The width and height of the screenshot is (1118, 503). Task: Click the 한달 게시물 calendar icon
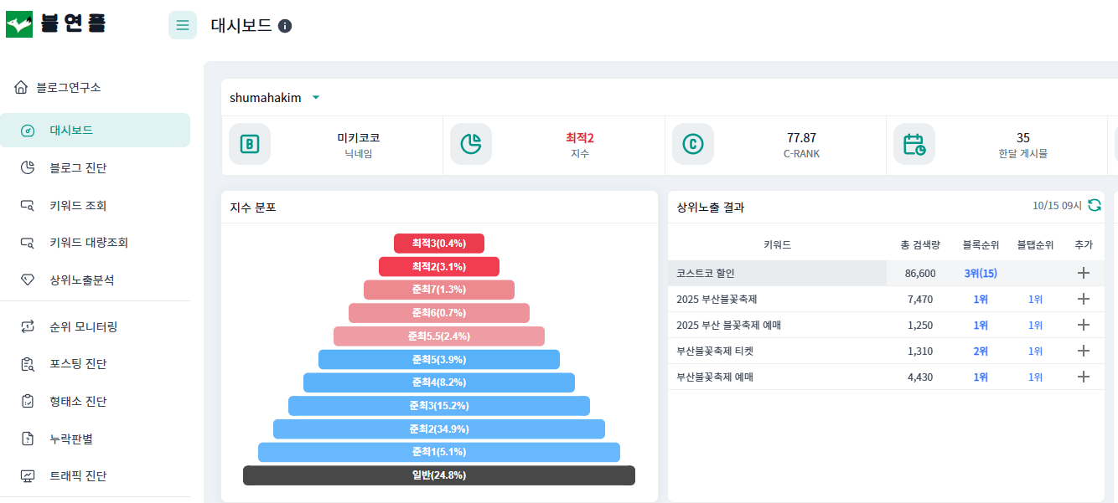click(x=914, y=144)
